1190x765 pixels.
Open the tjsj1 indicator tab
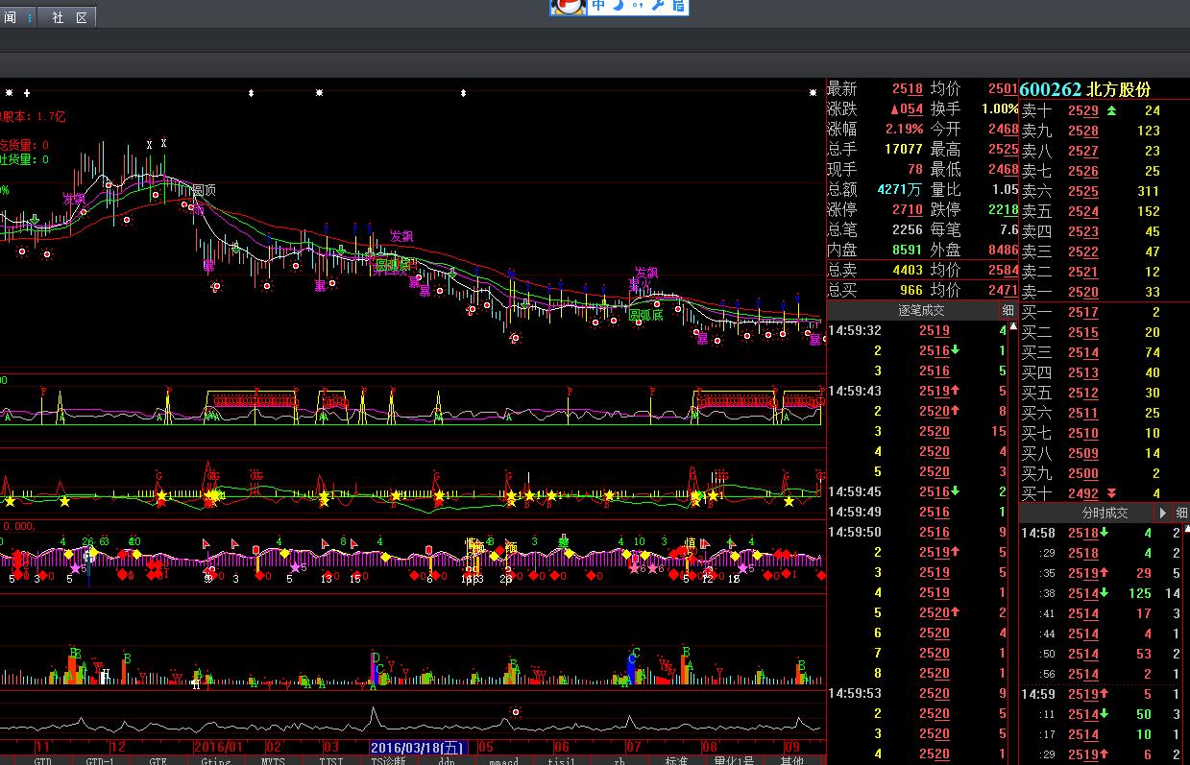point(561,760)
